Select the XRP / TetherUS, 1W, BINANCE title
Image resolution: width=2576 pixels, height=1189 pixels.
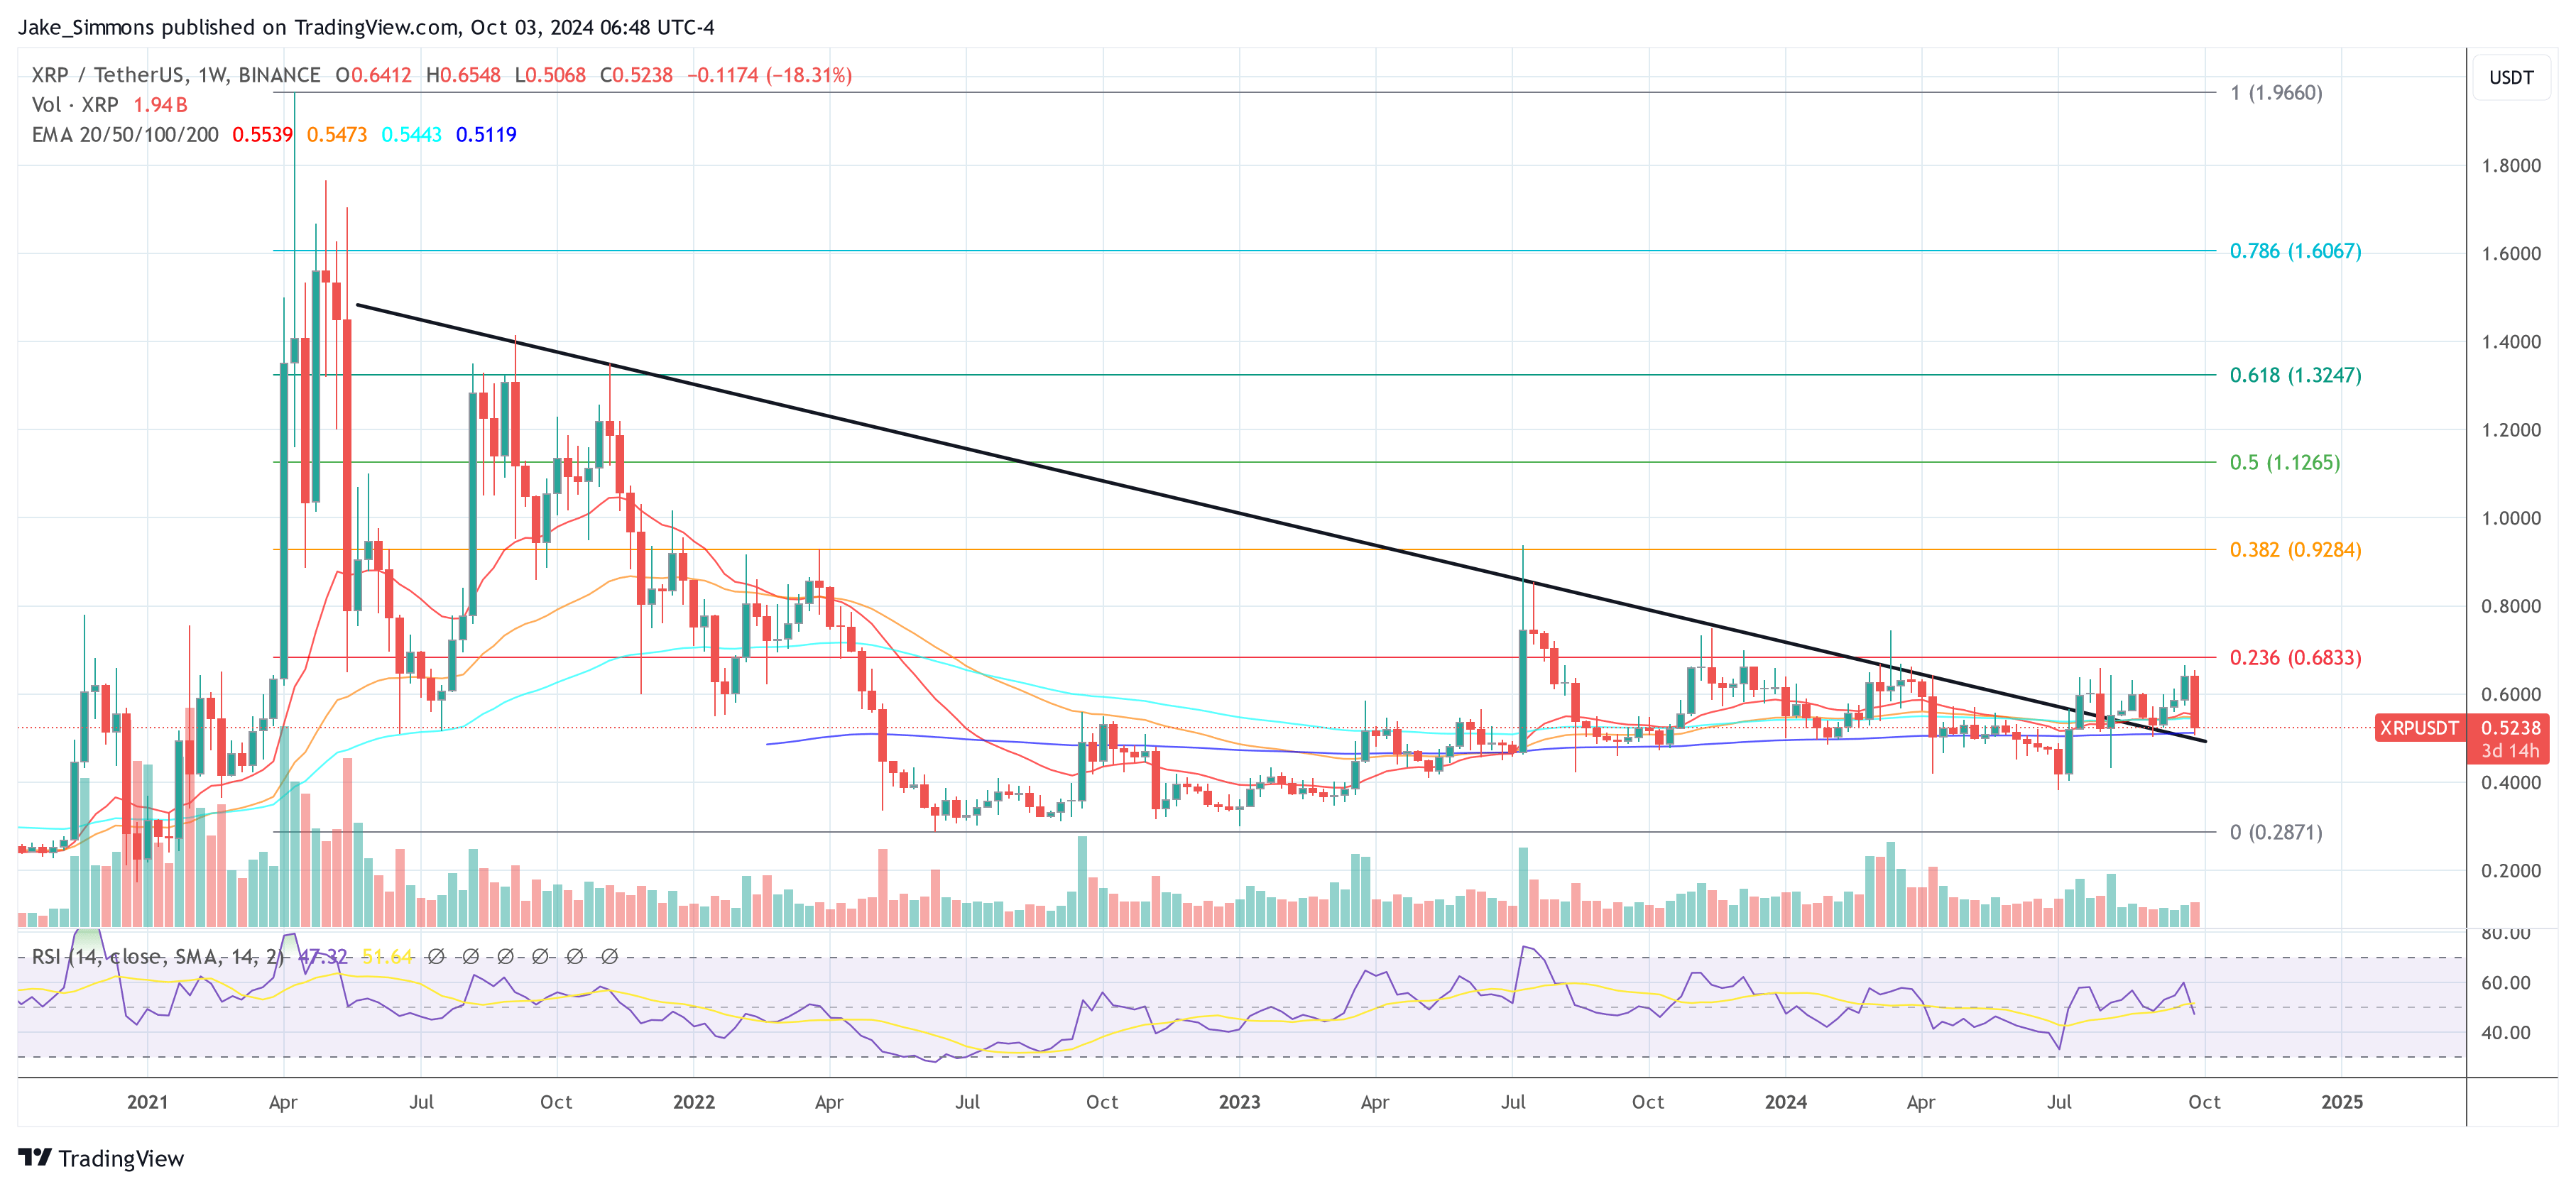176,75
